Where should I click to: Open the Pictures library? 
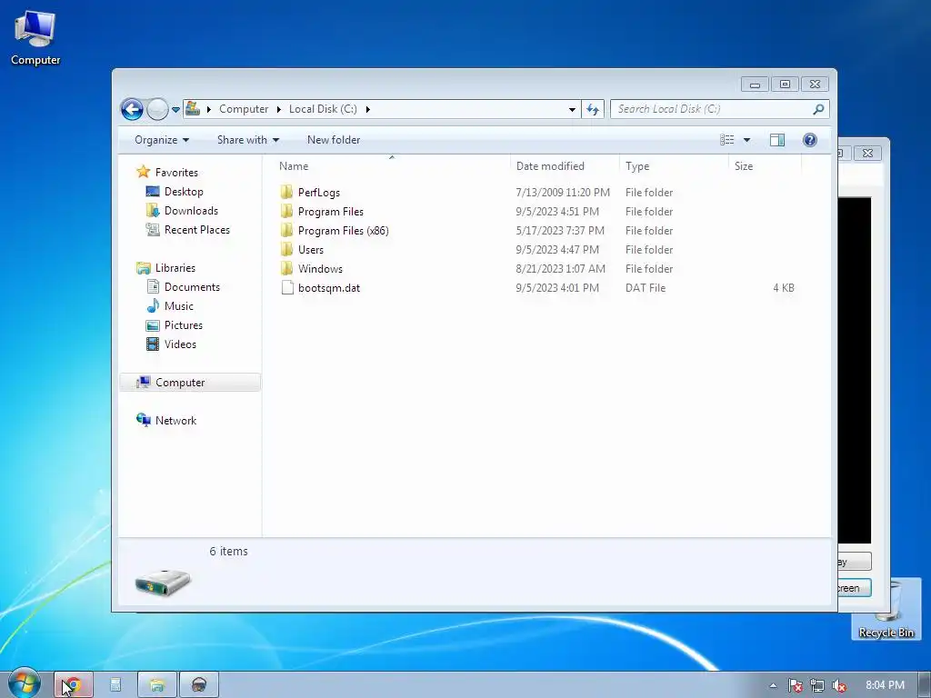coord(184,325)
